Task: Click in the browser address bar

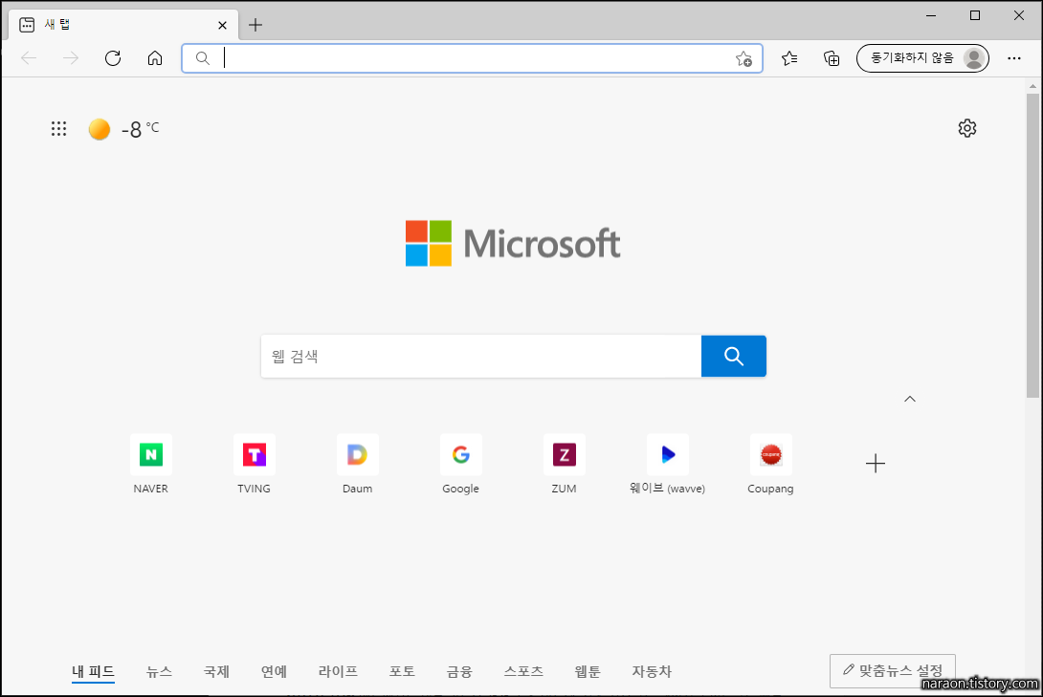Action: click(473, 58)
